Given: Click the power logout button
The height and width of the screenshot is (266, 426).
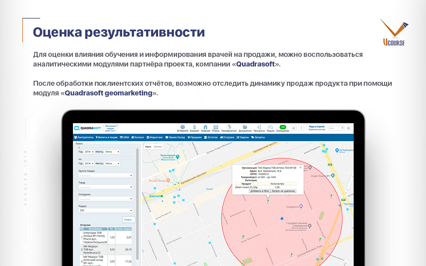Looking at the screenshot, I should click(348, 128).
